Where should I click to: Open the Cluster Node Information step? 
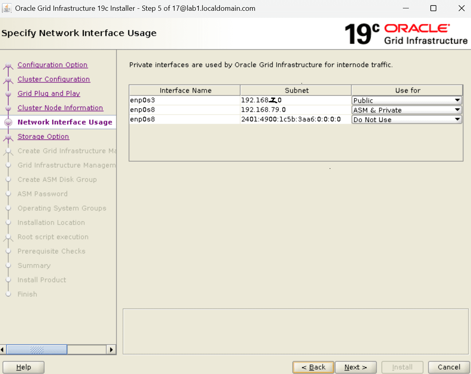[60, 108]
